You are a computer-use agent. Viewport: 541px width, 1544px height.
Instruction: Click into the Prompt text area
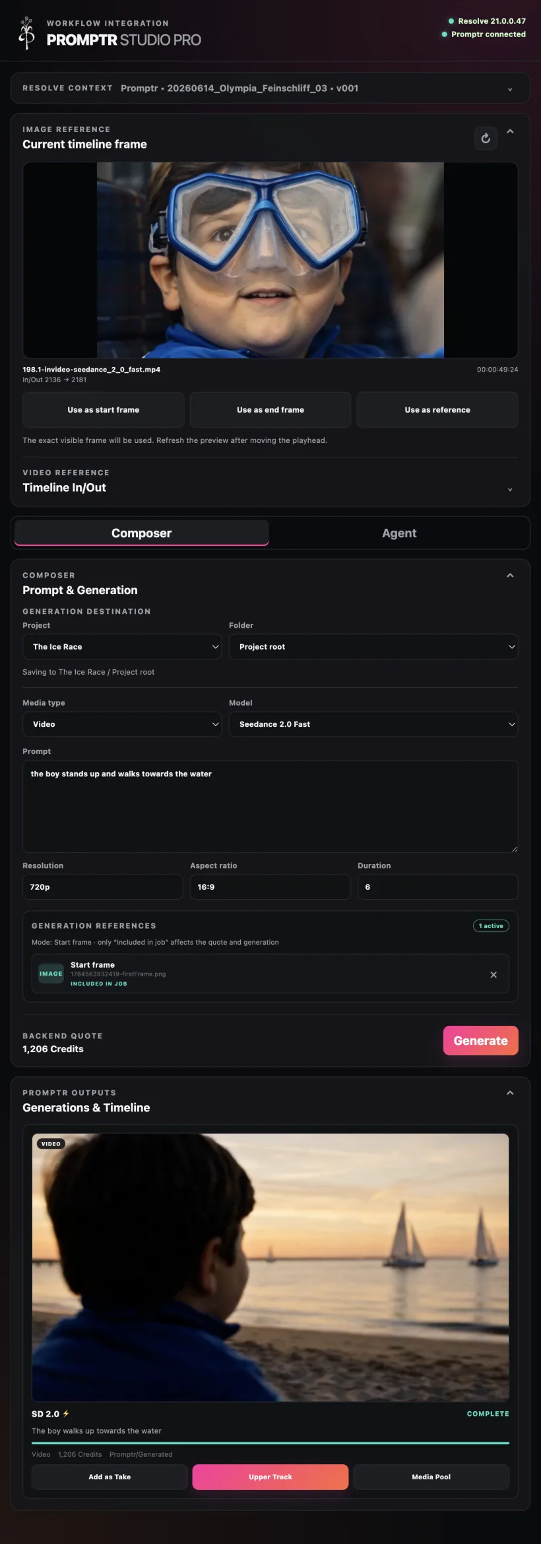coord(270,807)
